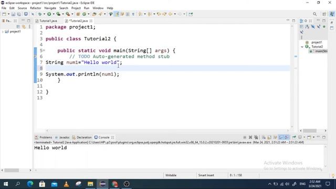Viewport: 336px width, 189px height.
Task: Open the terminal/console monitor toolbar icon
Action: 26,14
